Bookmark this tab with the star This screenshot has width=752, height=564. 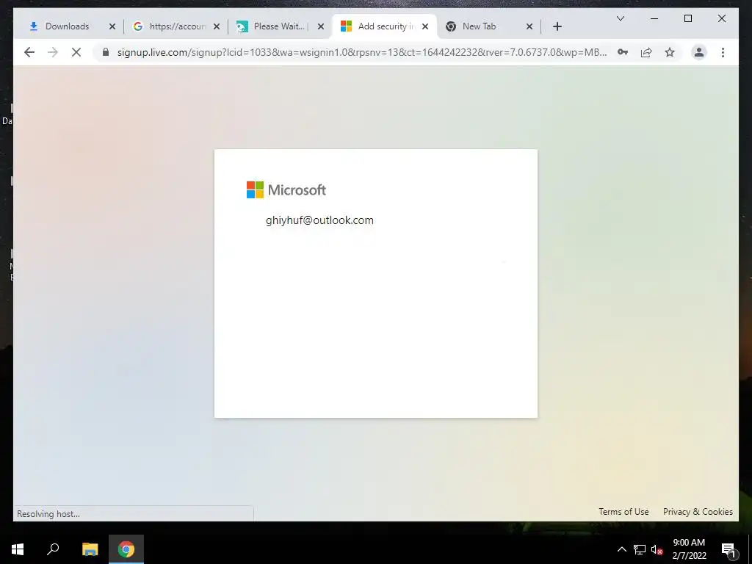(x=670, y=52)
